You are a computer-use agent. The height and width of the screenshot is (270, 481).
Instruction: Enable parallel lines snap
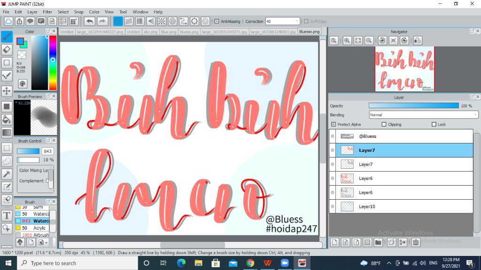point(129,22)
